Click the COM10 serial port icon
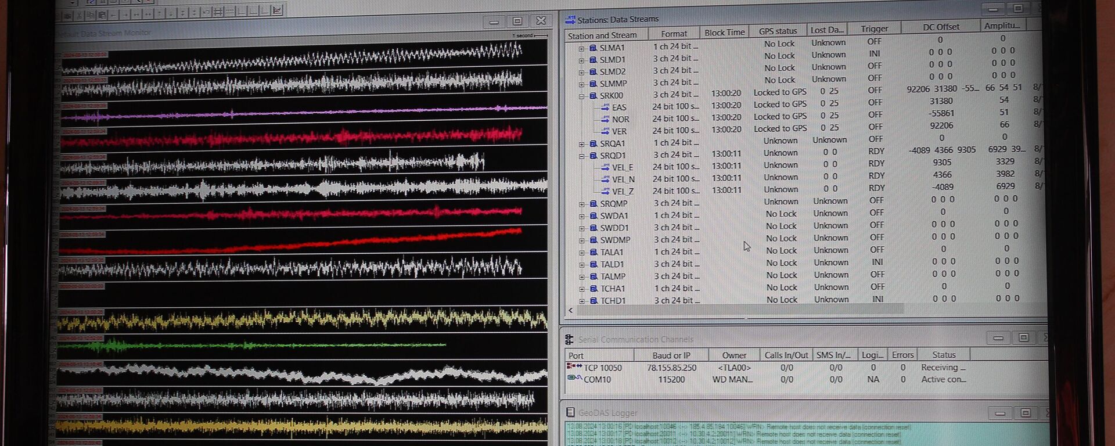Image resolution: width=1115 pixels, height=446 pixels. tap(574, 379)
